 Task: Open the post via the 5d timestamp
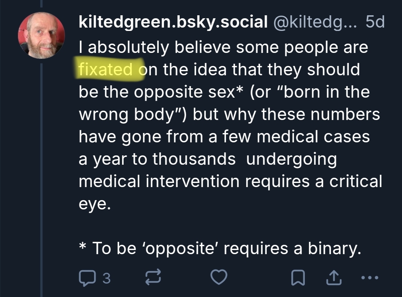click(x=375, y=23)
